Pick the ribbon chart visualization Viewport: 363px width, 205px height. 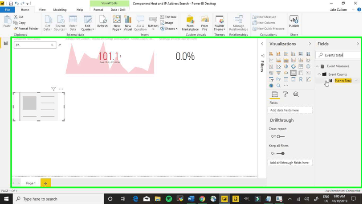pyautogui.click(x=308, y=60)
